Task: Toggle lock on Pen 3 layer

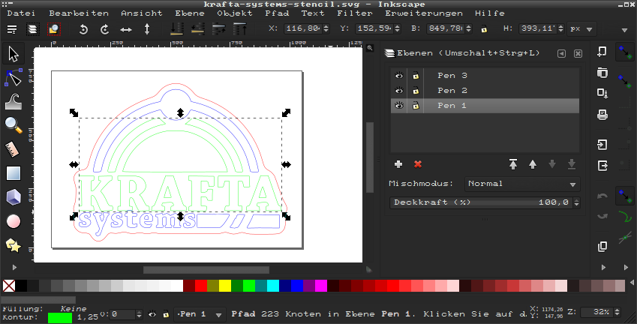Action: pos(416,76)
